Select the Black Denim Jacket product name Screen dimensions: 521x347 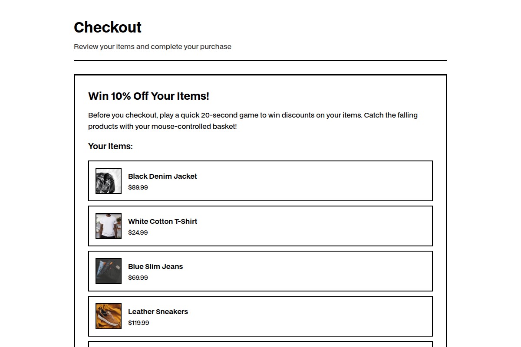pyautogui.click(x=162, y=176)
